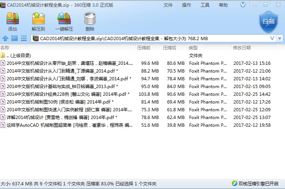Open the 操作 menu

pyautogui.click(x=187, y=5)
